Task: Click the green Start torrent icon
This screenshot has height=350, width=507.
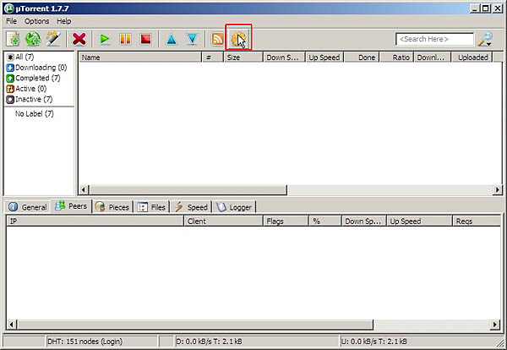Action: coord(105,39)
